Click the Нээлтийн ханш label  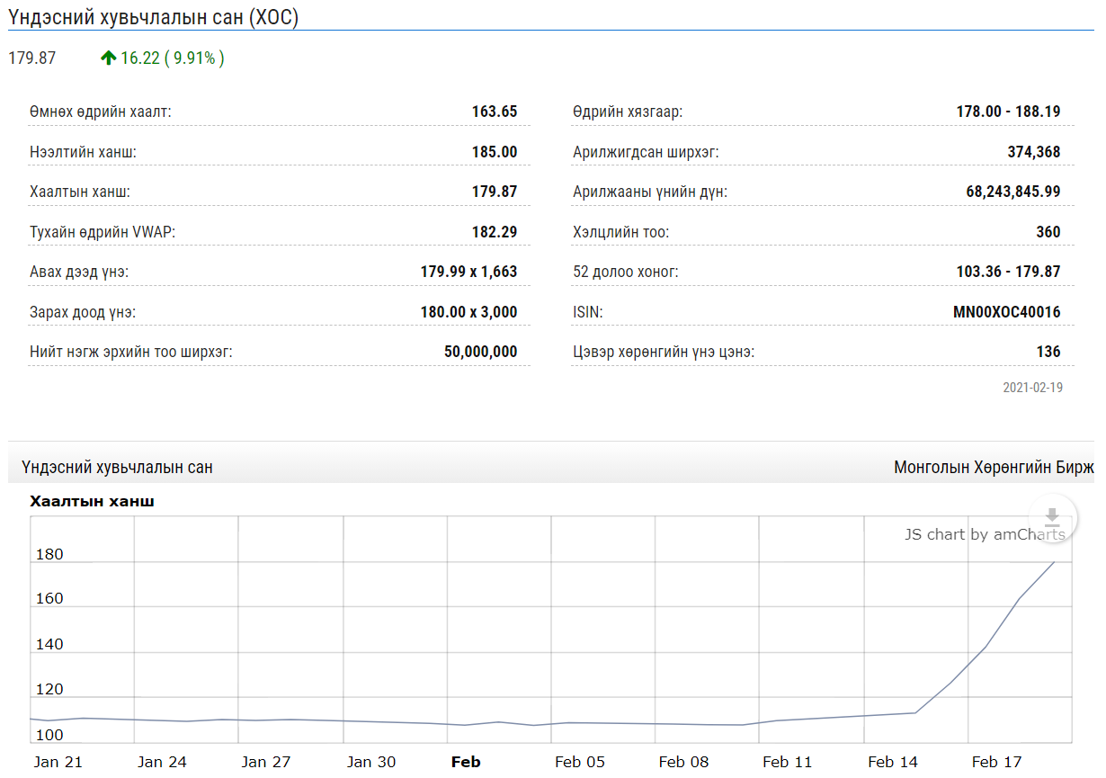pos(83,152)
